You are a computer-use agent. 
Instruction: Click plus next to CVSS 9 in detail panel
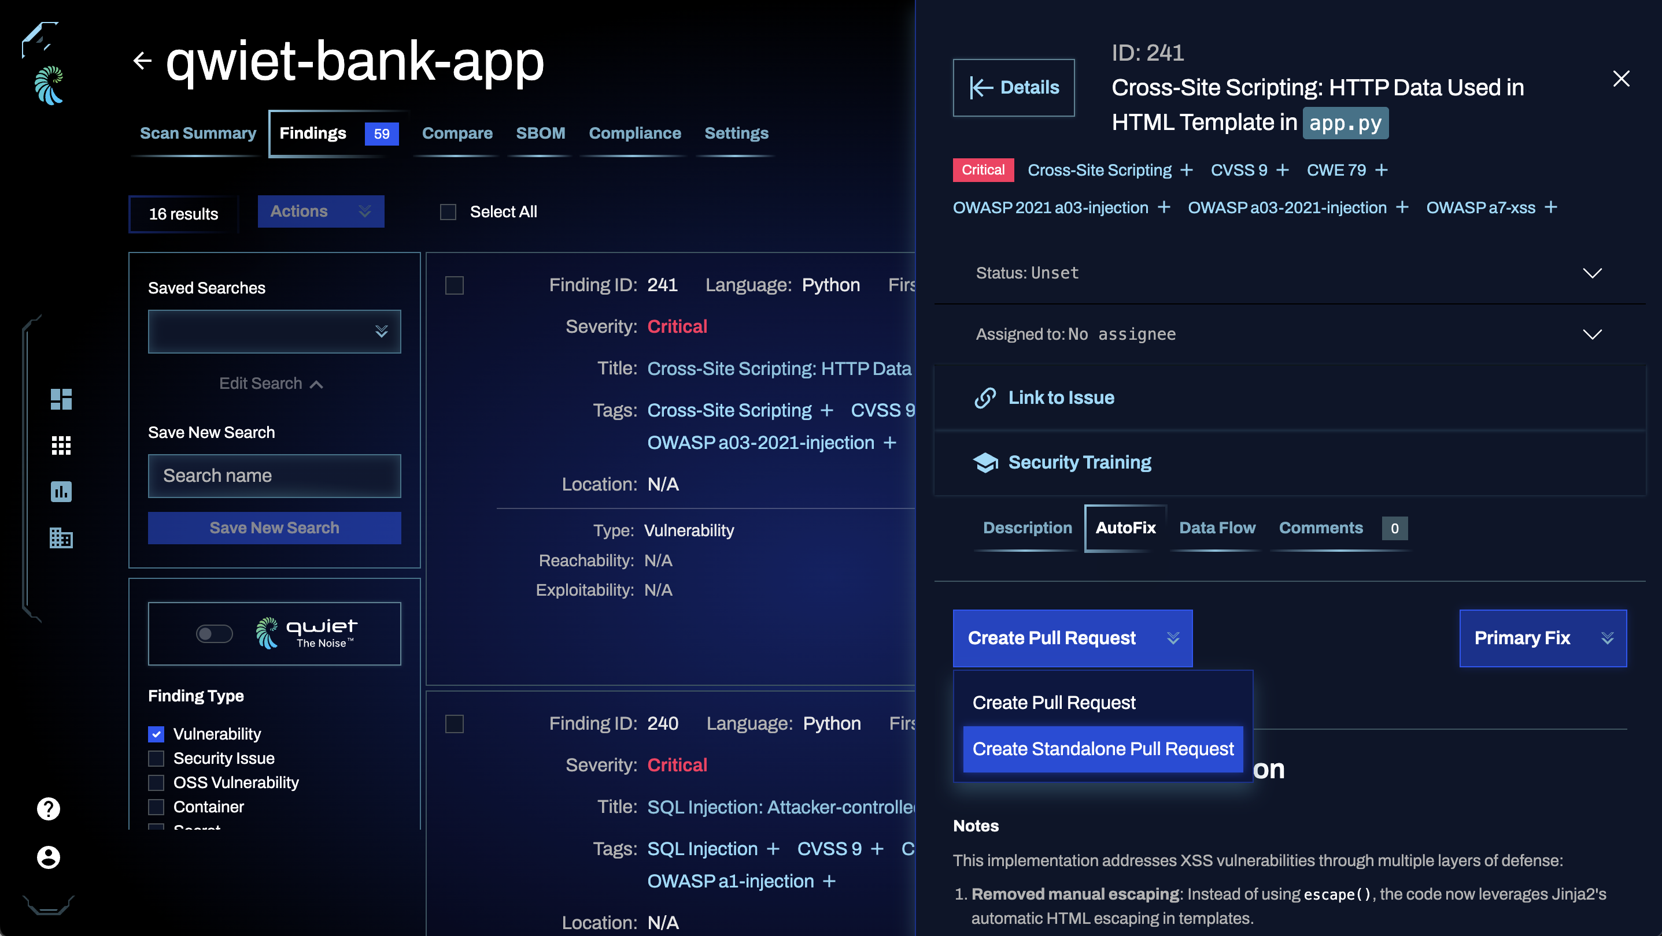point(1283,169)
